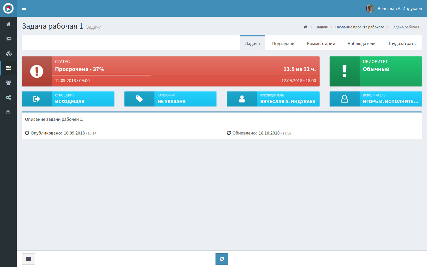Click the status progress bar line
Viewport: 427px width, 267px height.
click(185, 75)
